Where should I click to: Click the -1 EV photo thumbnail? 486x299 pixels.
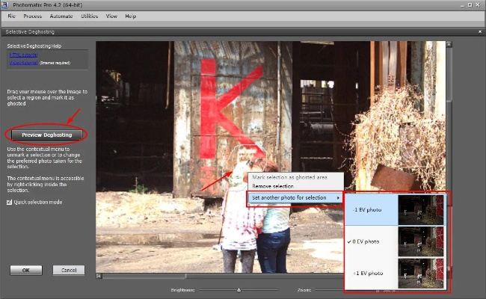tap(421, 210)
